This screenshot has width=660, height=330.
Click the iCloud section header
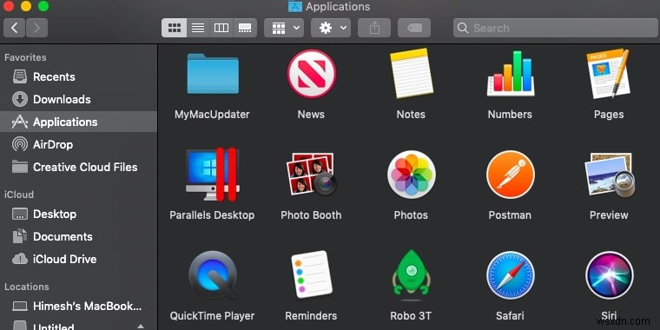(19, 195)
